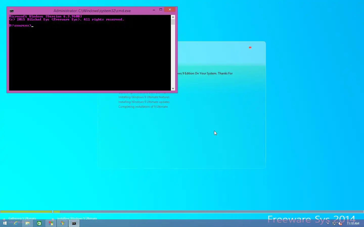Click 'Edition On Your System. Thanks For' text
The image size is (364, 227).
tap(209, 73)
